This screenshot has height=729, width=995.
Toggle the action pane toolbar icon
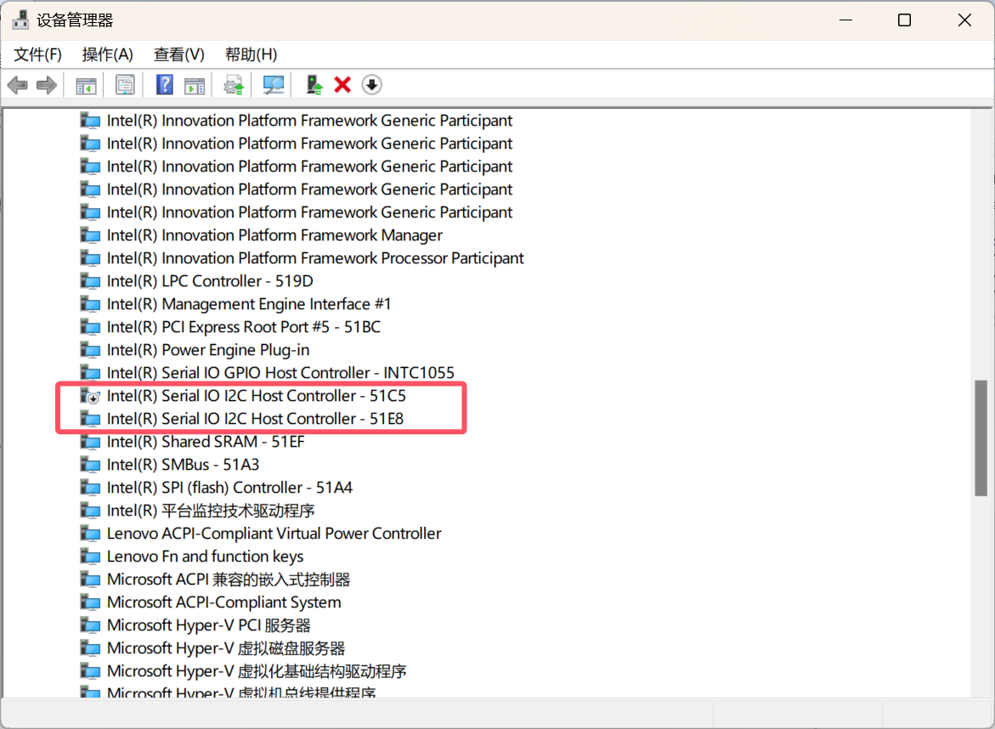coord(195,85)
